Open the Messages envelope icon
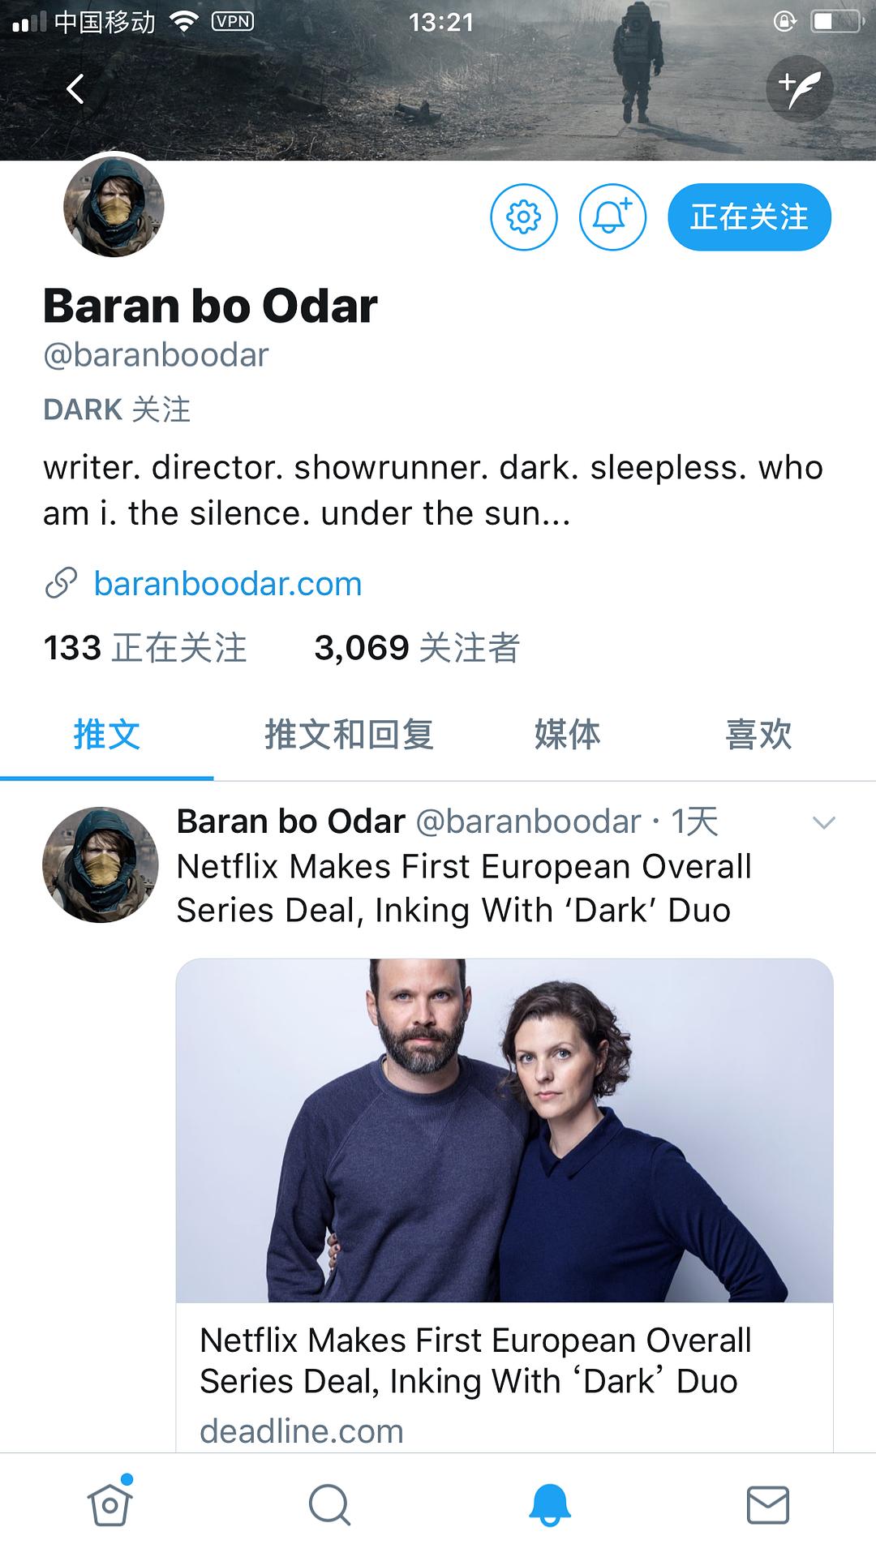This screenshot has width=876, height=1557. coord(767,1505)
